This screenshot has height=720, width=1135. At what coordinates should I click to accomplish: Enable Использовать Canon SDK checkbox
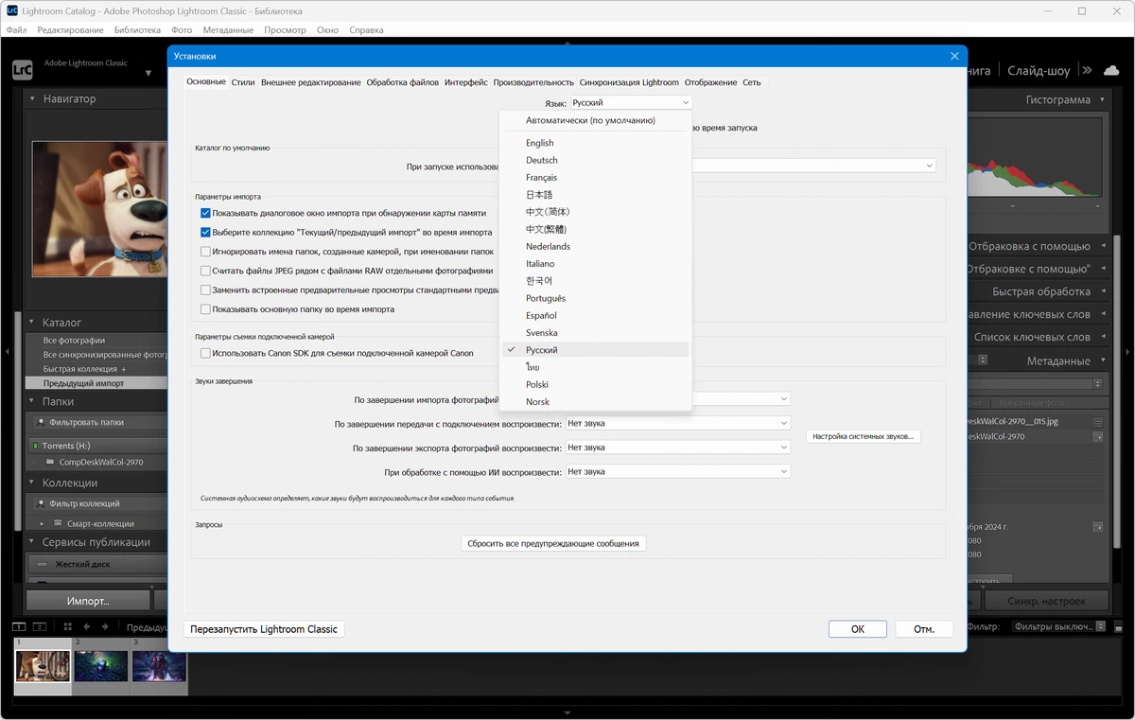coord(206,354)
